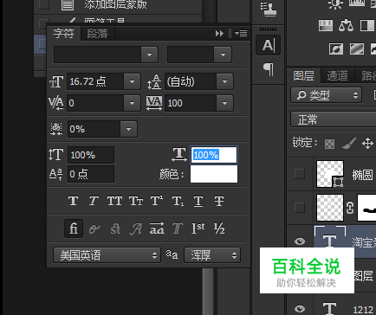376x315 pixels.
Task: Open the 类型 layer filter dropdown
Action: [x=326, y=95]
